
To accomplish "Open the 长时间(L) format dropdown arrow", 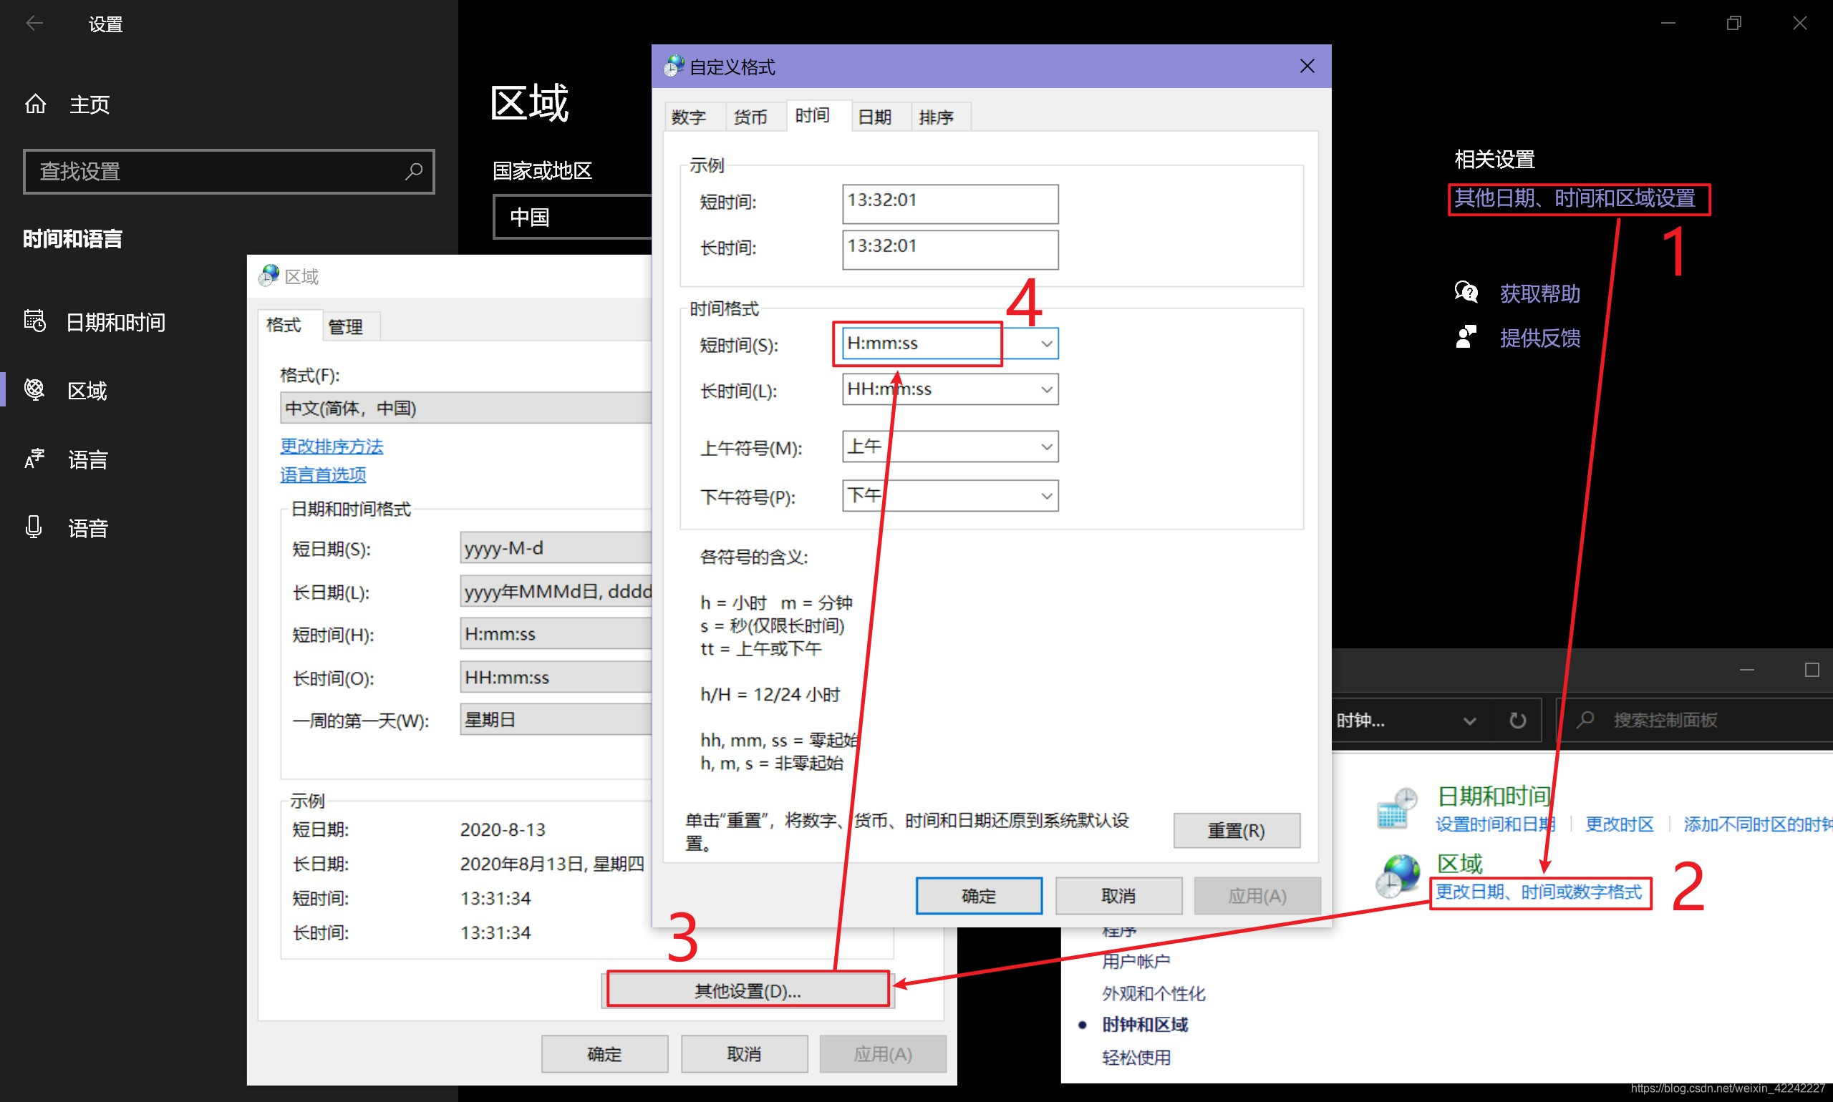I will point(1046,389).
